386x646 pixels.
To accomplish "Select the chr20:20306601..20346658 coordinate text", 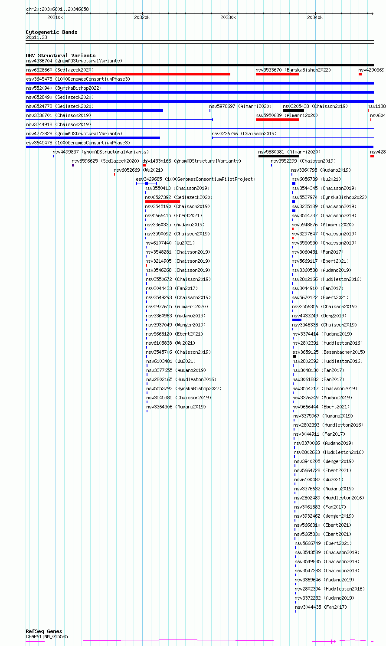I will pos(57,9).
